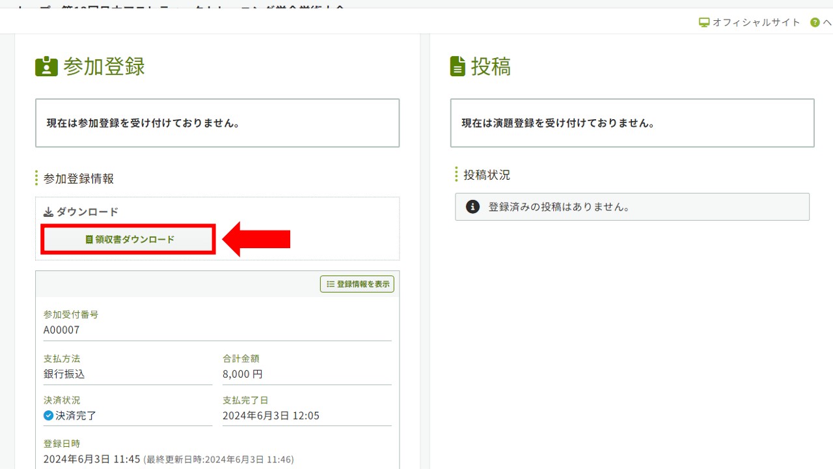The height and width of the screenshot is (469, 833).
Task: Select the 参加受付番号 value A00007
Action: pos(62,330)
